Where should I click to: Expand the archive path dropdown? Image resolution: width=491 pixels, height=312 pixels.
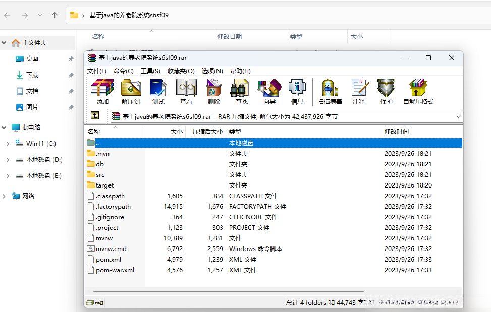[x=458, y=116]
